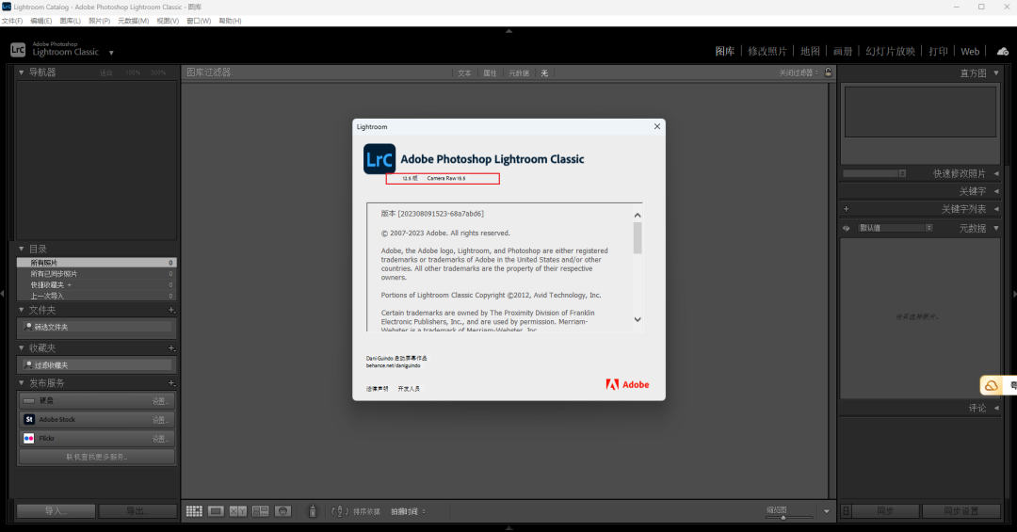The height and width of the screenshot is (532, 1017).
Task: Click the Flickr service icon
Action: pyautogui.click(x=29, y=439)
